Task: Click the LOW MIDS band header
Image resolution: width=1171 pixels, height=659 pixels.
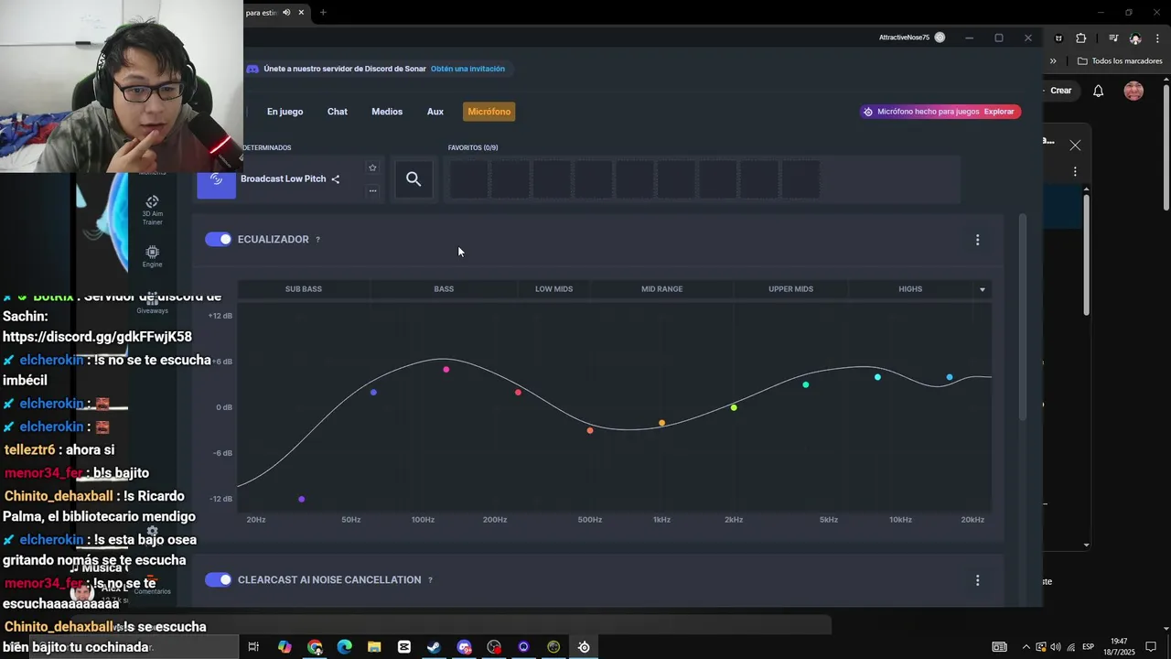Action: (553, 289)
